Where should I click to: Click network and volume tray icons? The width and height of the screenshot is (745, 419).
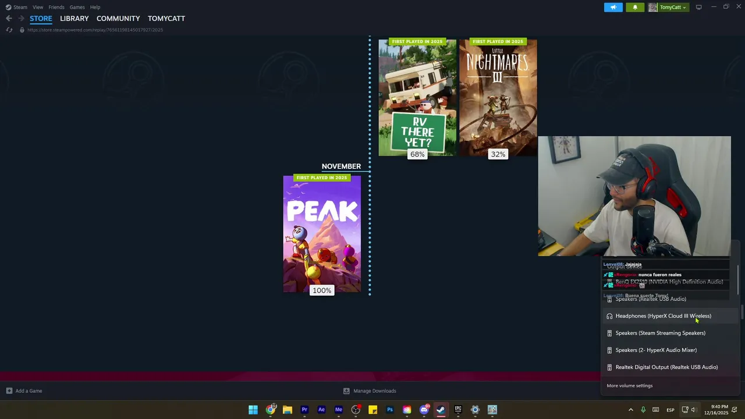[689, 410]
